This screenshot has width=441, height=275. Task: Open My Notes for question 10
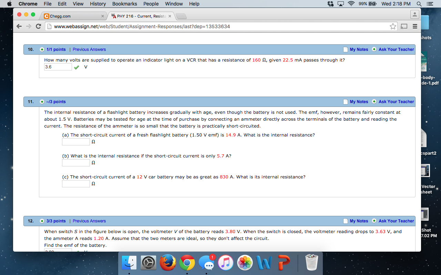pos(359,49)
